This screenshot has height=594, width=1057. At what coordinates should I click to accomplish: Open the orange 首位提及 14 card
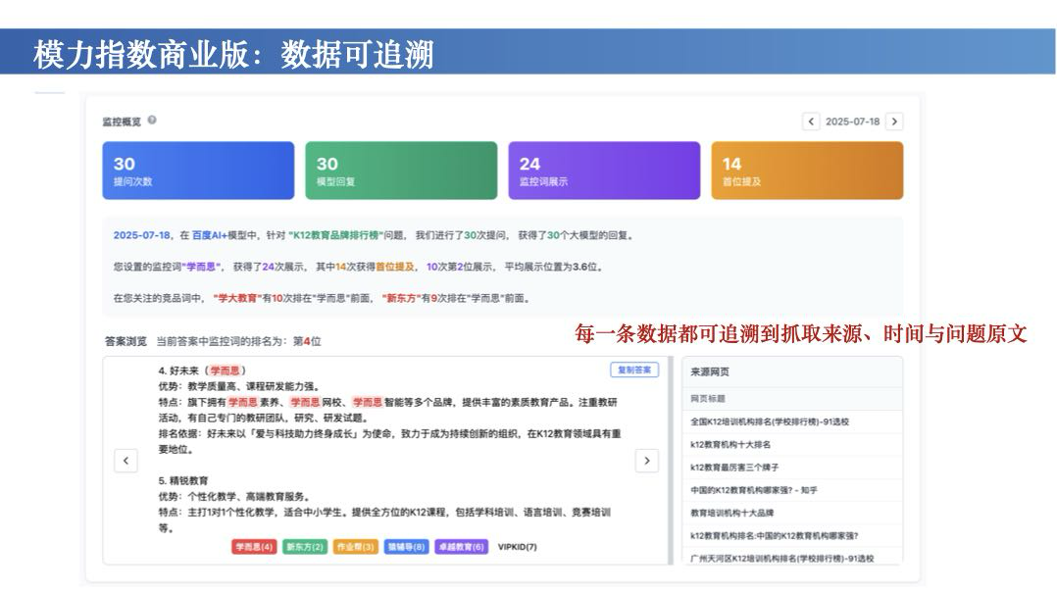pyautogui.click(x=807, y=171)
